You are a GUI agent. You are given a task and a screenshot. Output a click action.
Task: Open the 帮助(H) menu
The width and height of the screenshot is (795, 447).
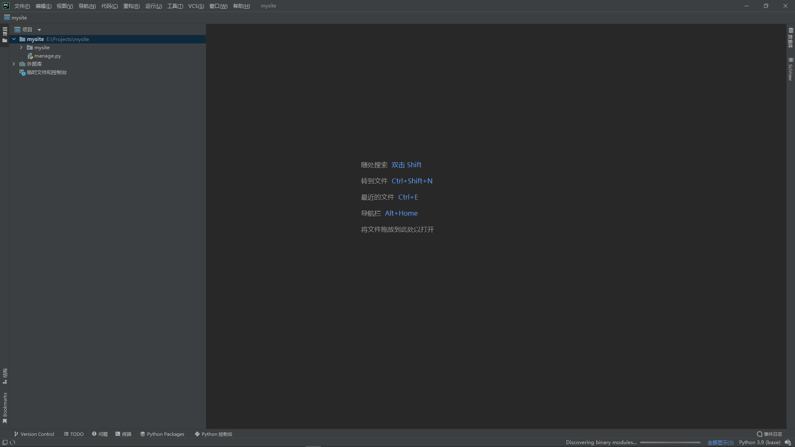coord(241,6)
